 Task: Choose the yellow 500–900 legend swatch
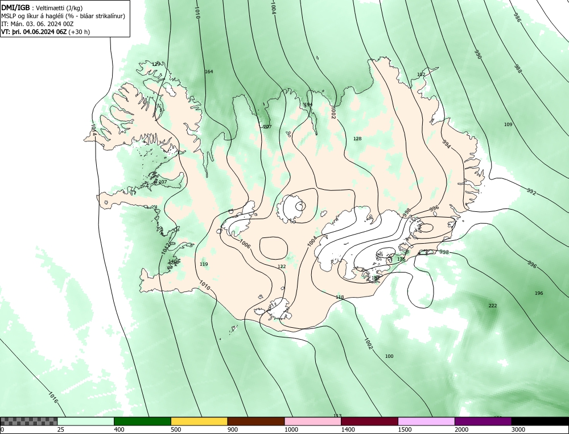pyautogui.click(x=199, y=422)
